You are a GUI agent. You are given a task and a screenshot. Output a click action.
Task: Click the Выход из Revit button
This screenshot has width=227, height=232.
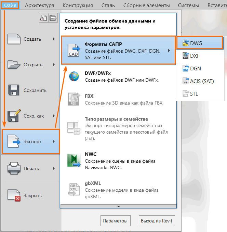(157, 221)
